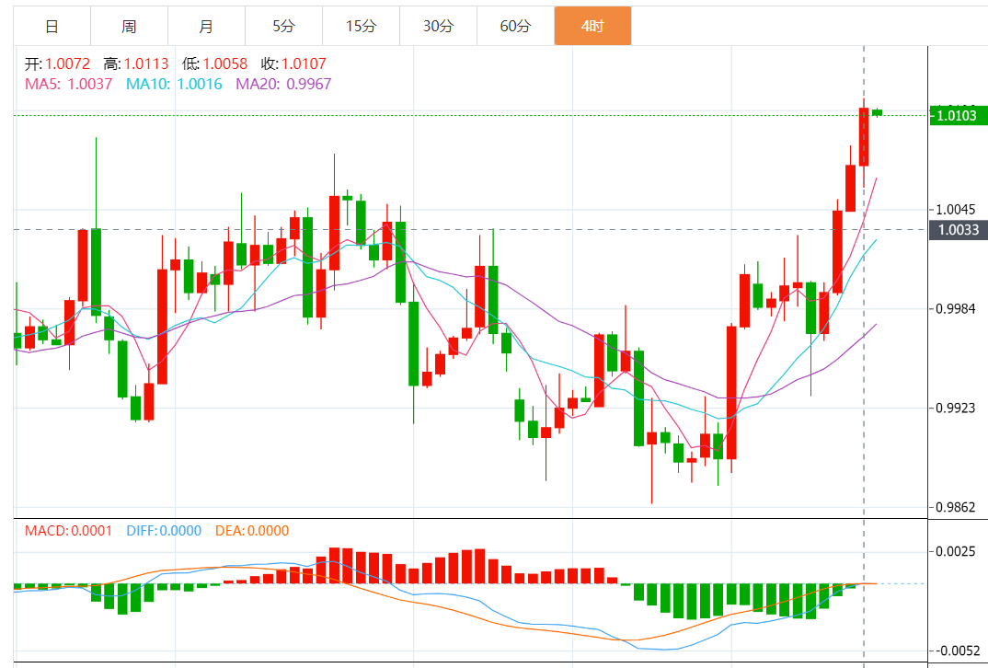Click the gray 1.0033 crosshair price tag

959,229
